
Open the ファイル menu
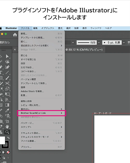click(x=25, y=28)
